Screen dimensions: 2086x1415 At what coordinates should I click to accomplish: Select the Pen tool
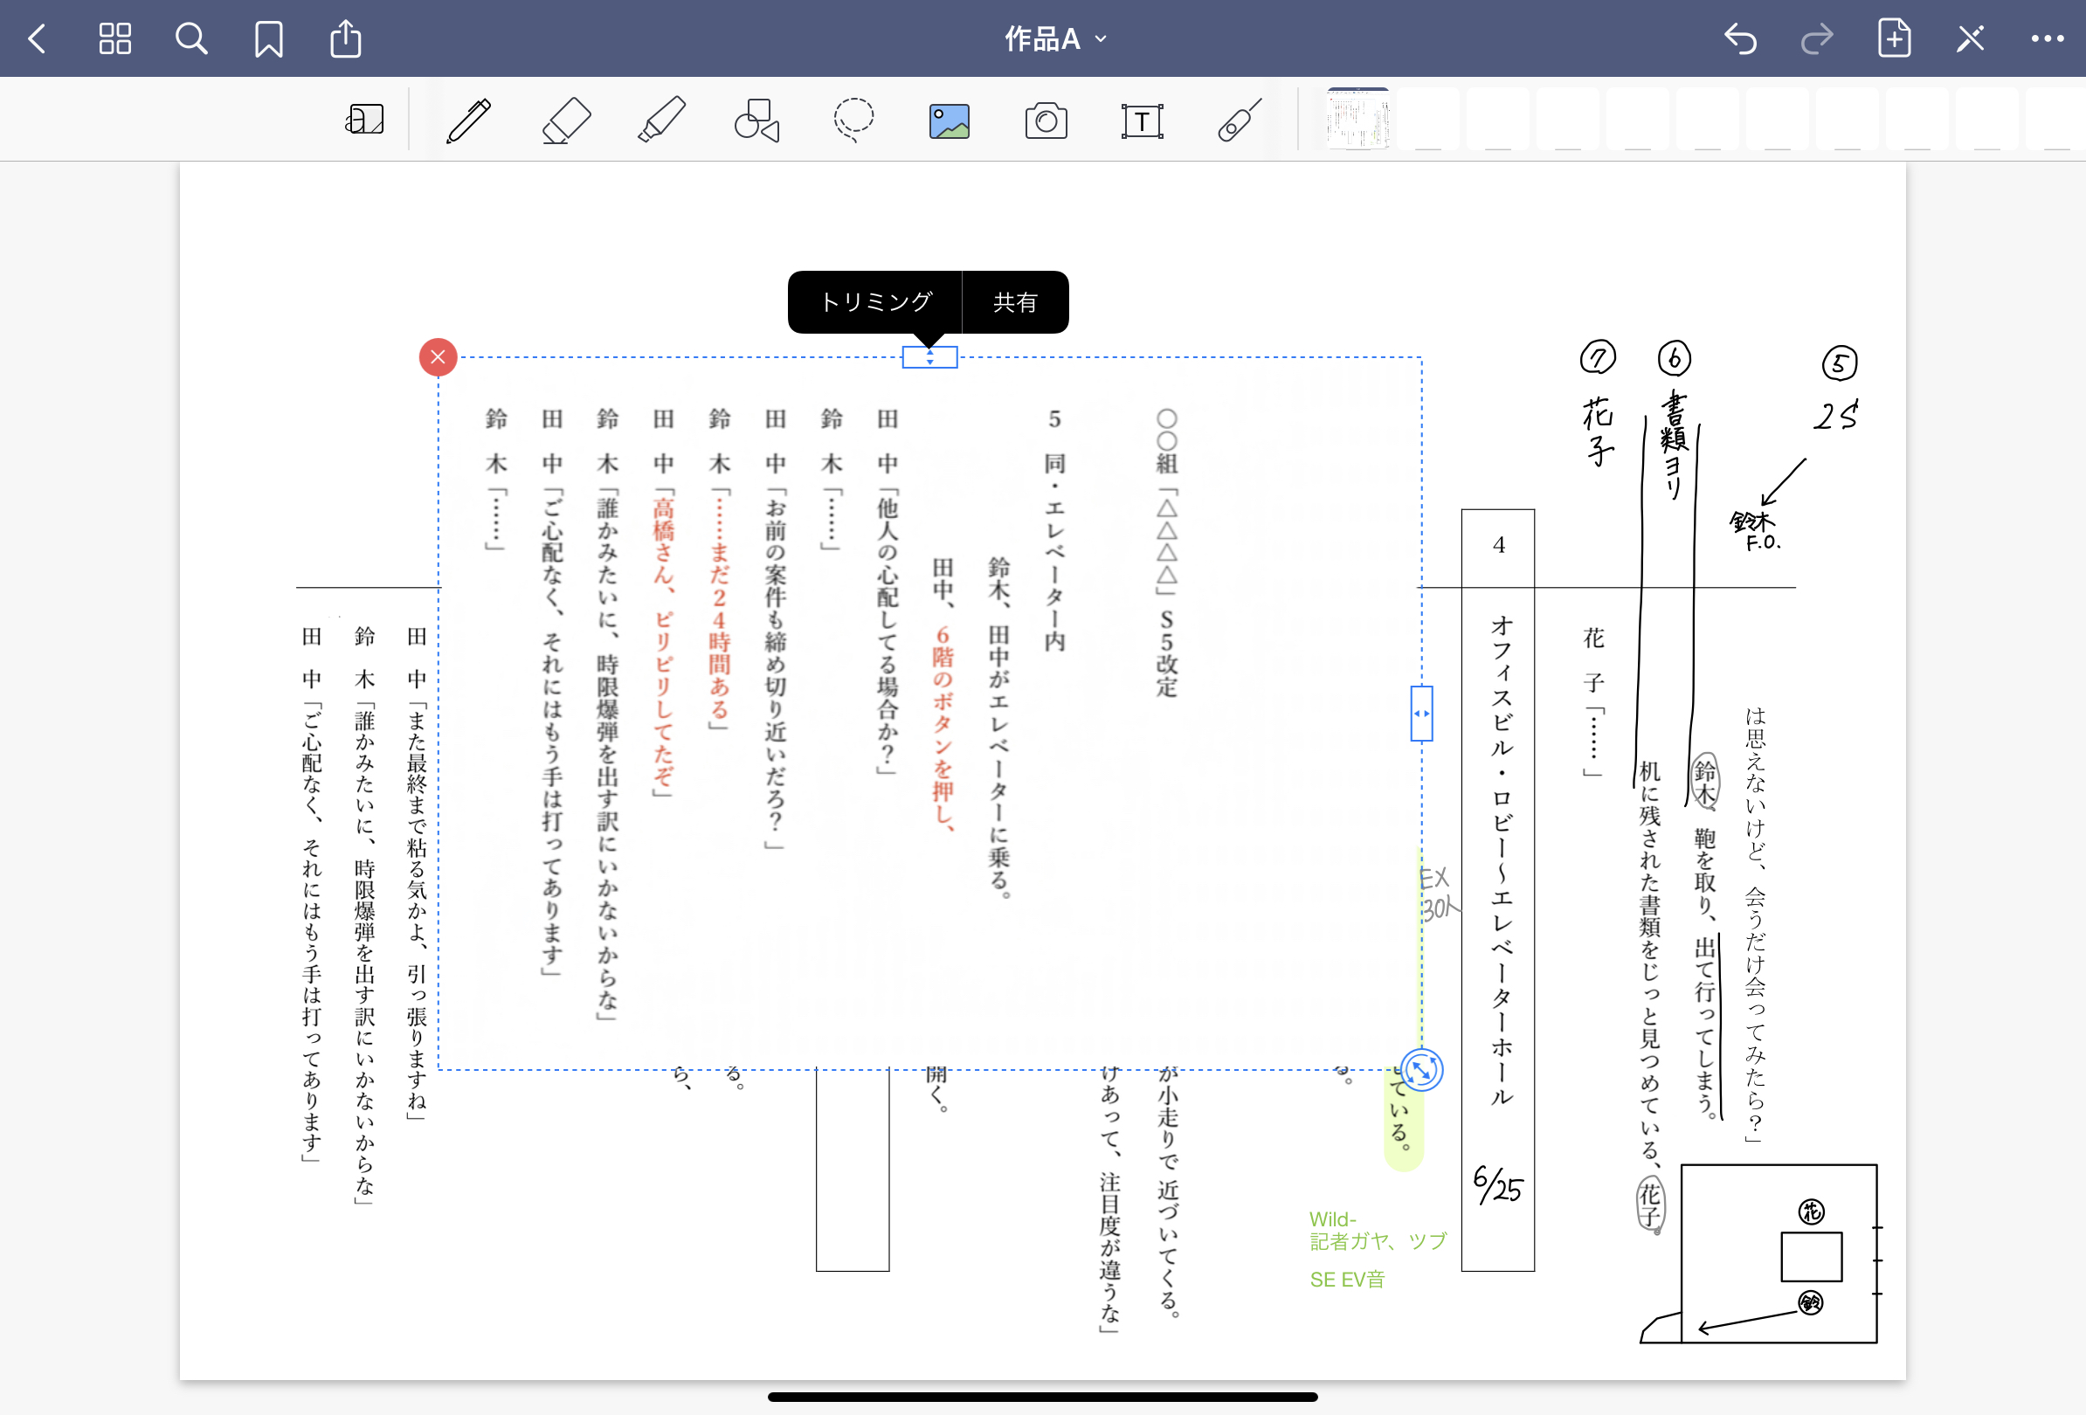tap(468, 120)
